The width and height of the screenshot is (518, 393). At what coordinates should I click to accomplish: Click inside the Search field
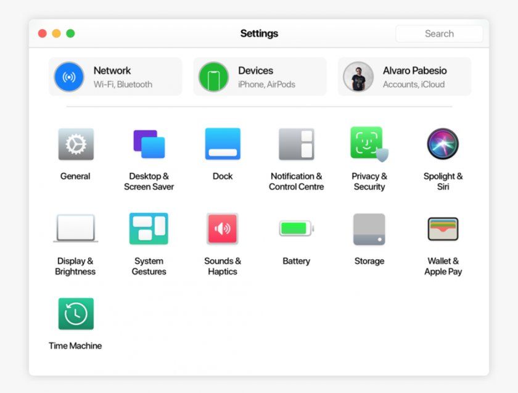439,33
